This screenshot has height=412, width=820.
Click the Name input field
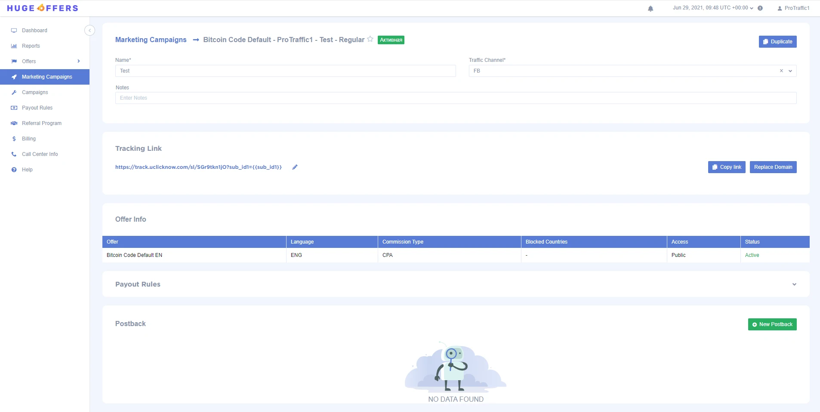[286, 71]
